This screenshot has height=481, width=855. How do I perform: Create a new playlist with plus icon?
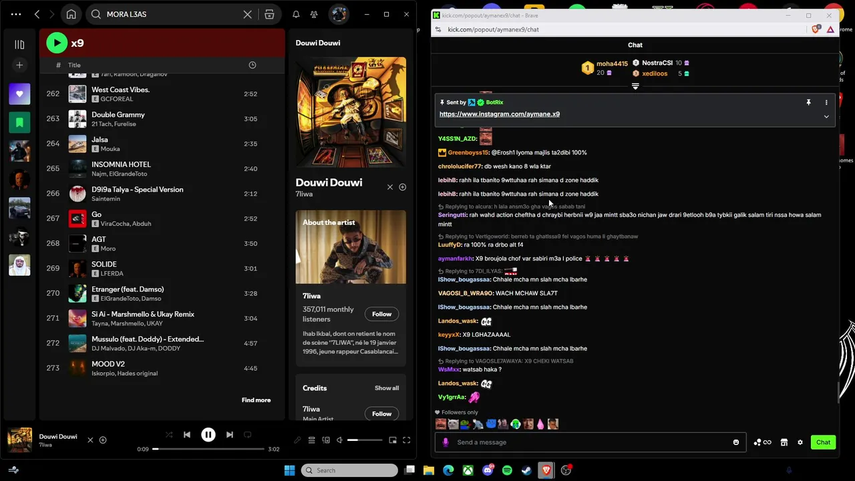(19, 65)
